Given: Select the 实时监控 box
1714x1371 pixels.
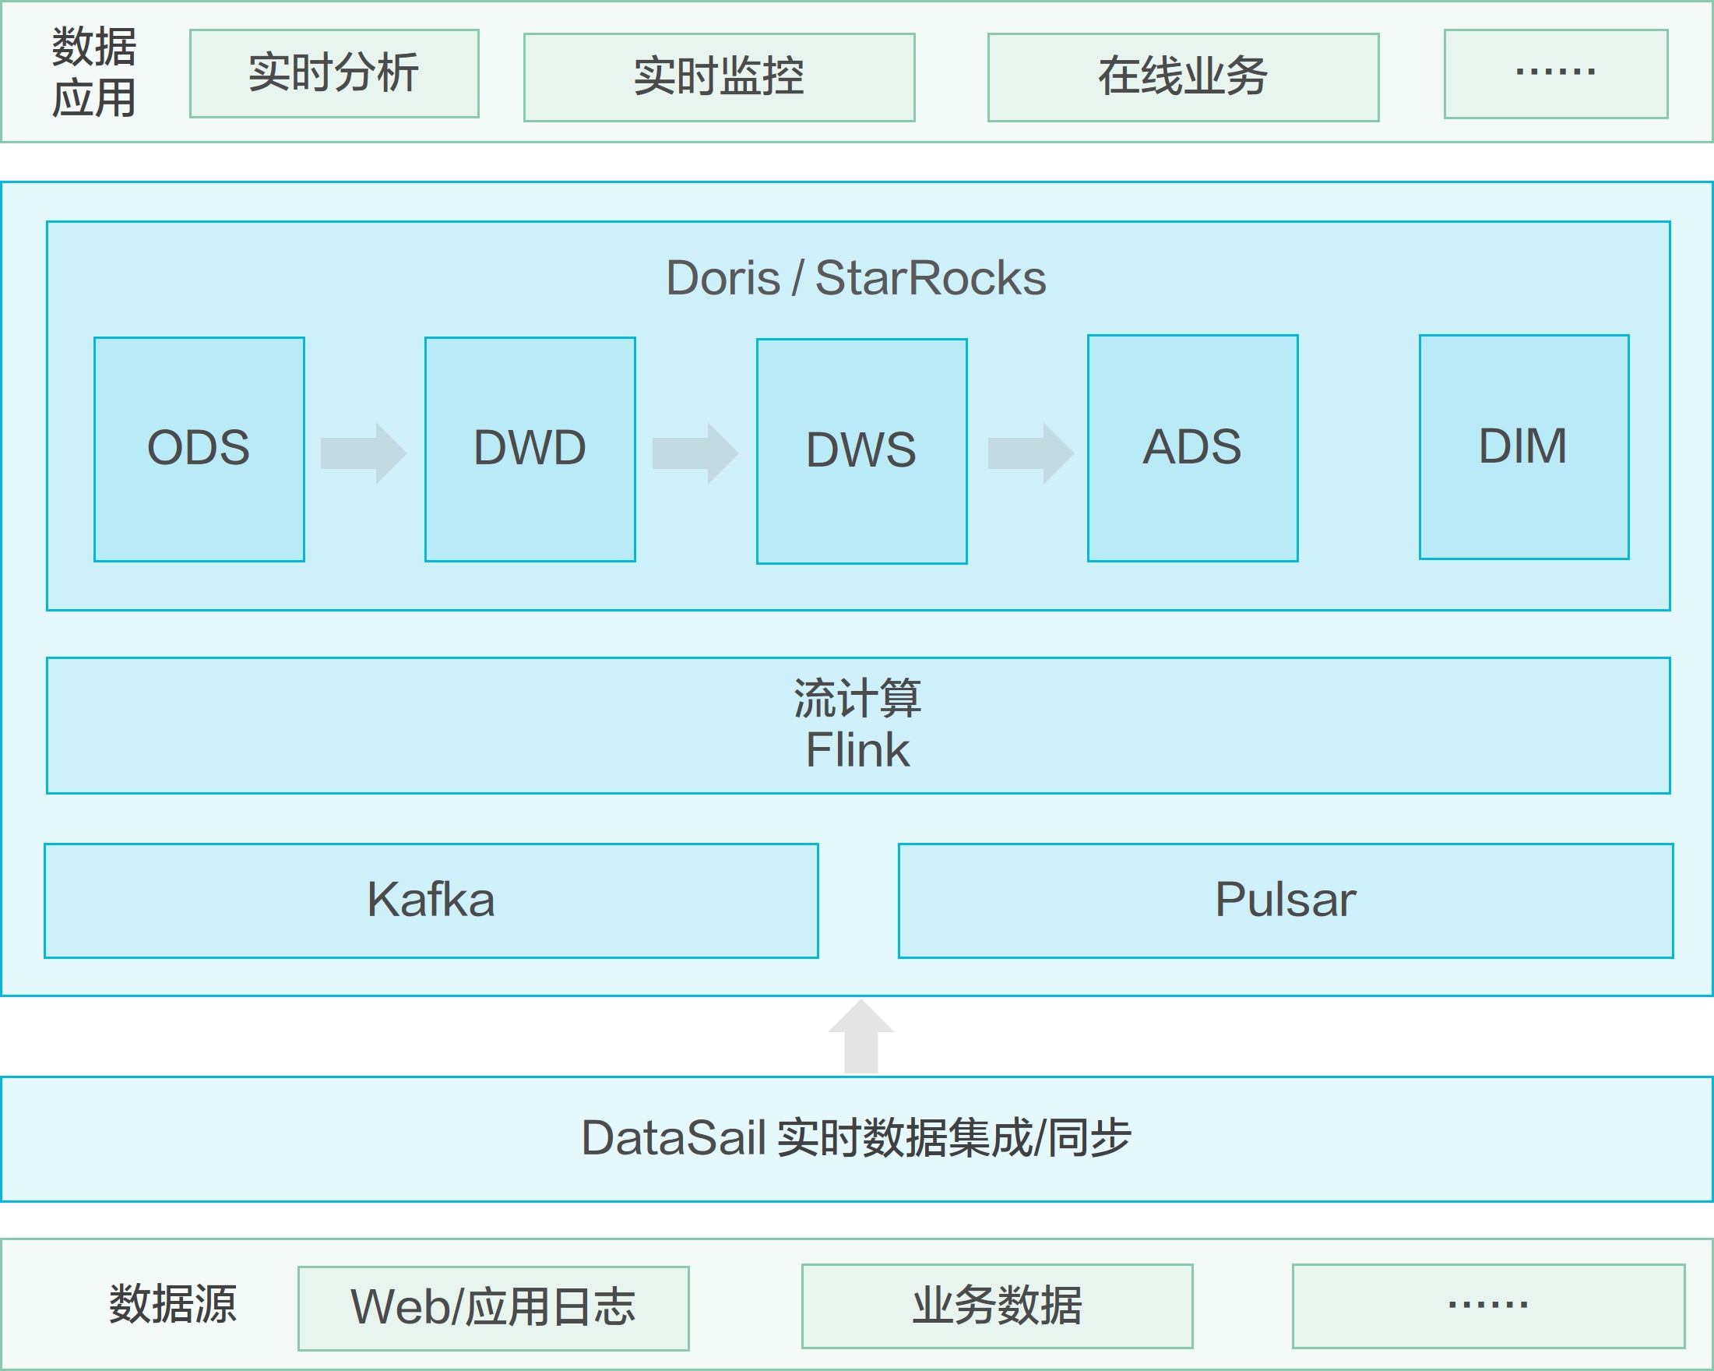Looking at the screenshot, I should [720, 77].
